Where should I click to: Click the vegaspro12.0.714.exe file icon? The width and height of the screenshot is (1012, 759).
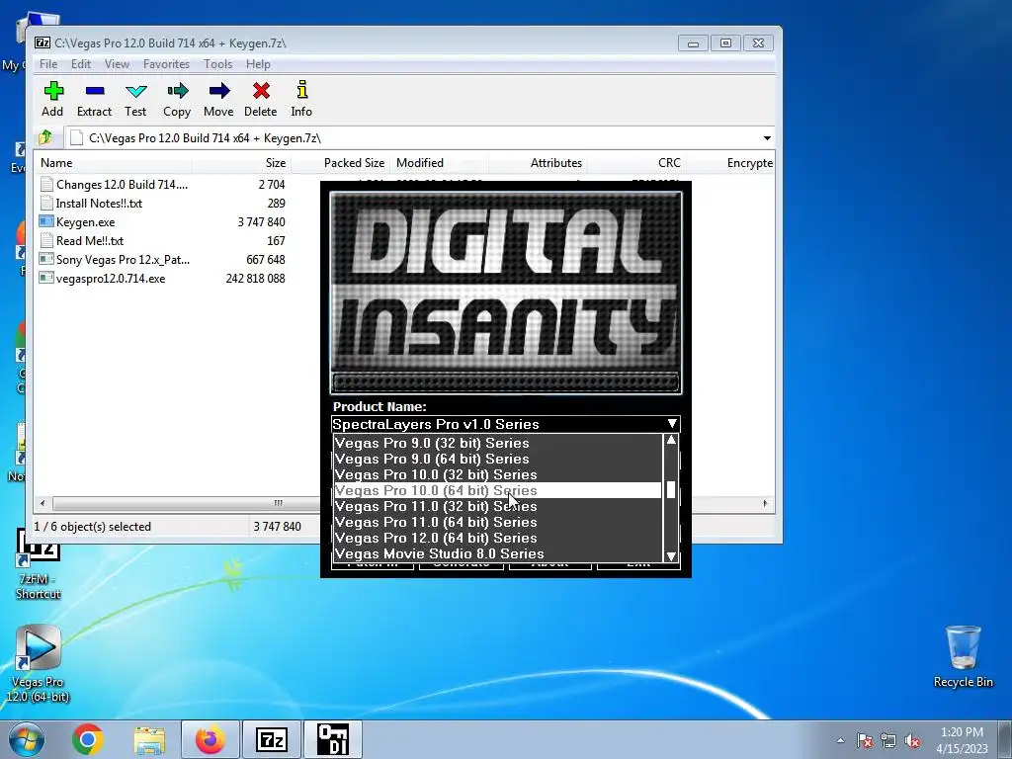click(x=46, y=278)
